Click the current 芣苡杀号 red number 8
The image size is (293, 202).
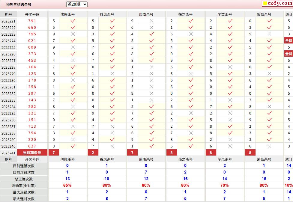pos(211,153)
